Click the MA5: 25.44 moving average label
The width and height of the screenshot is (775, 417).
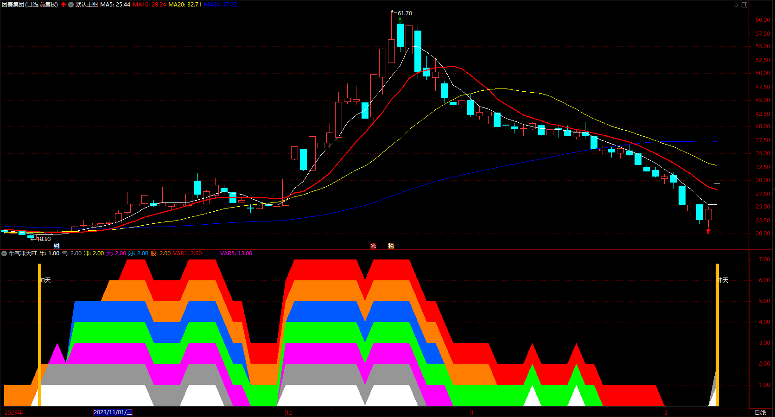pos(115,5)
